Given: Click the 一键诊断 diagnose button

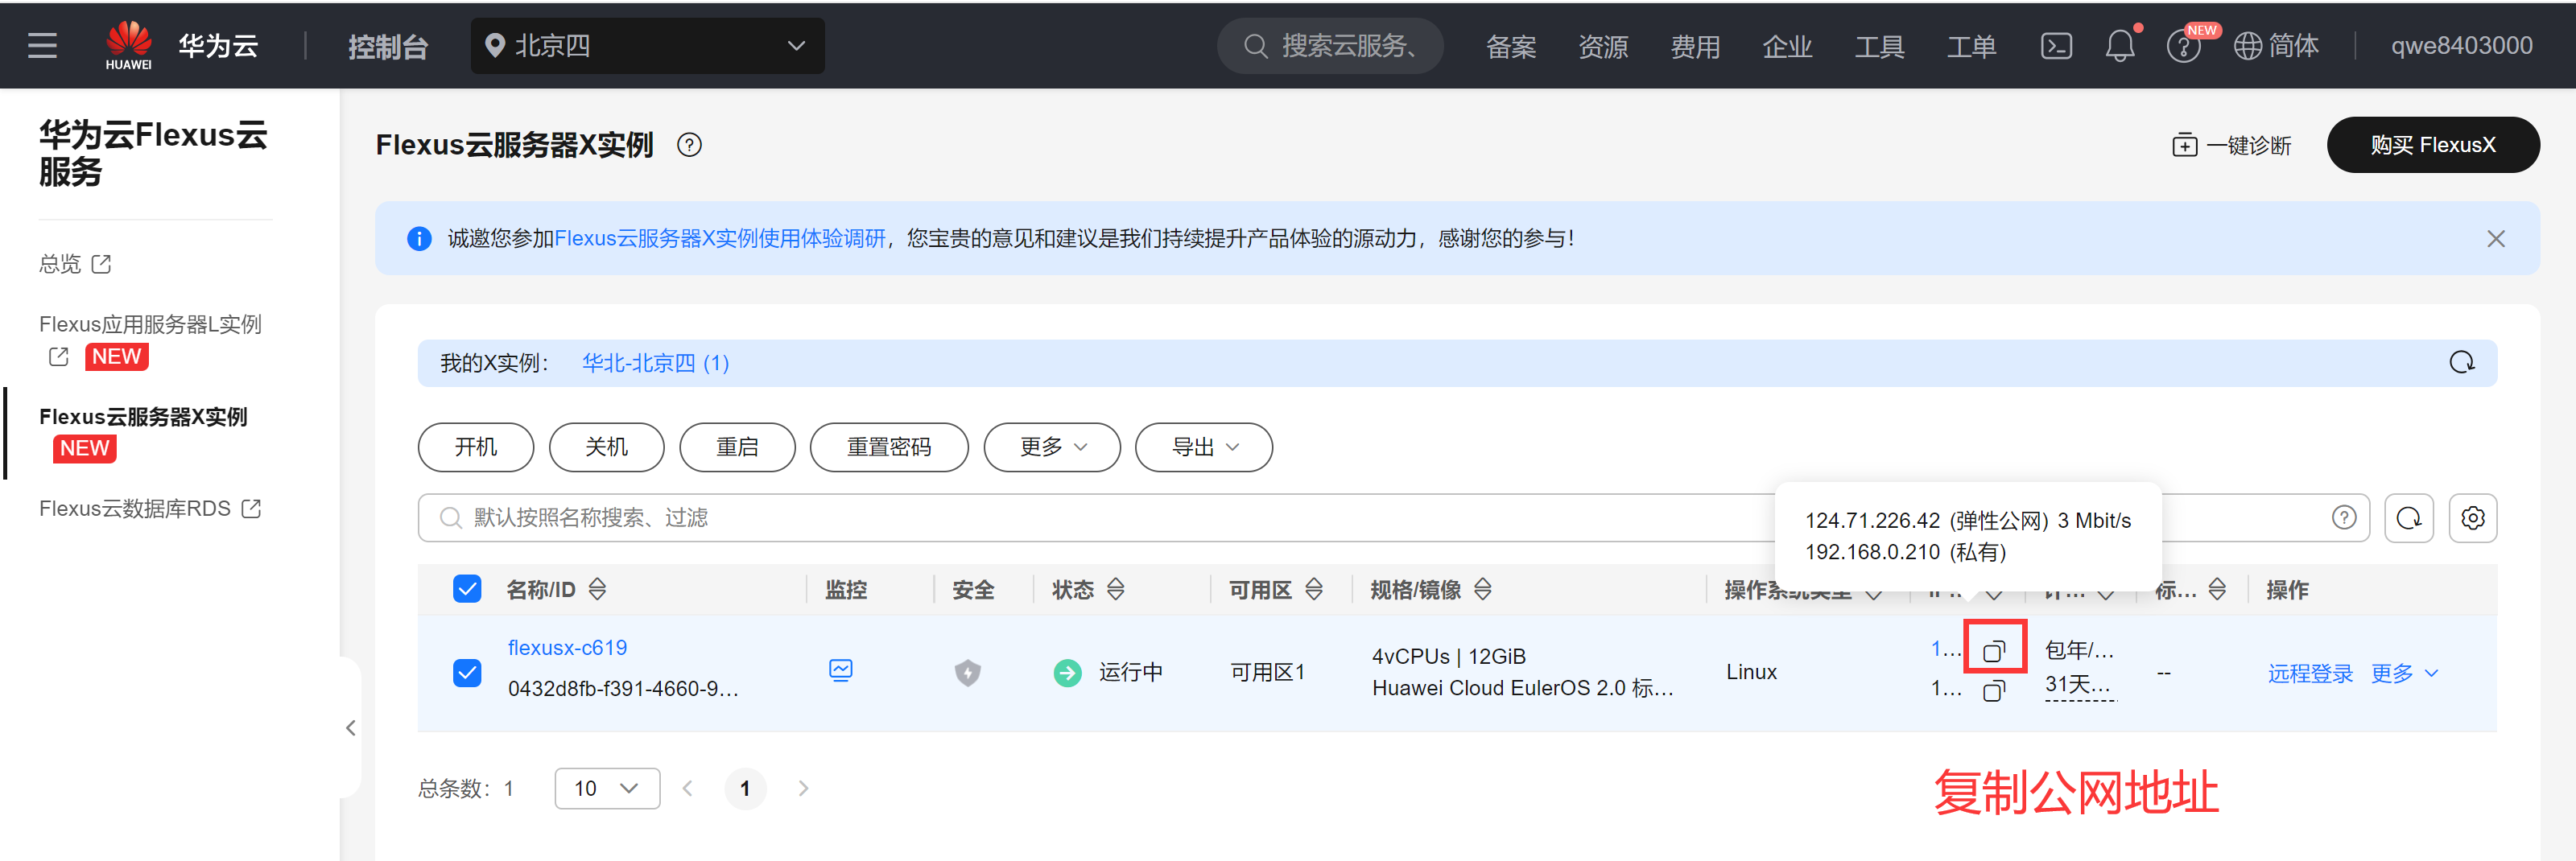Looking at the screenshot, I should 2232,145.
